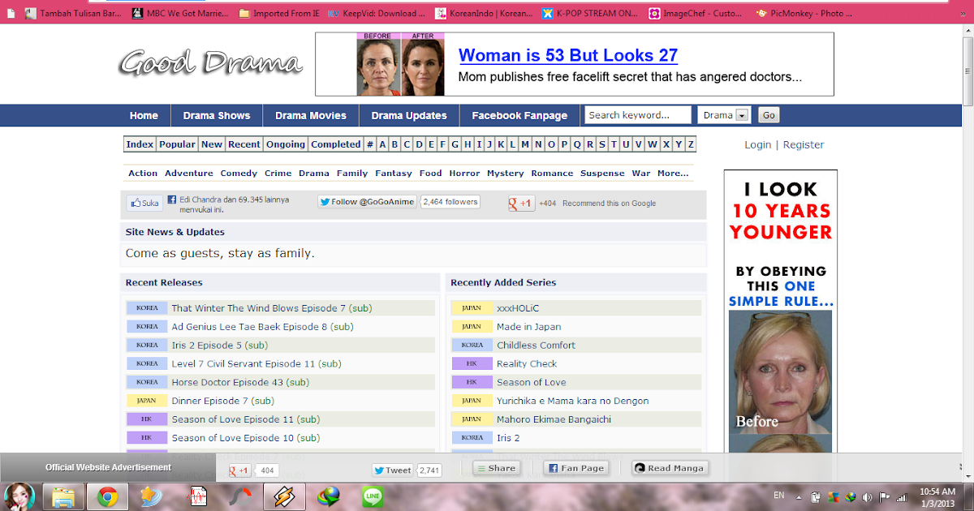Click the Go search button

click(769, 115)
